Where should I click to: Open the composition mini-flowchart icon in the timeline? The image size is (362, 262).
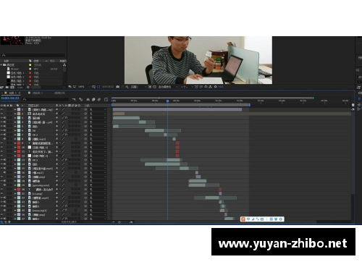coord(74,99)
